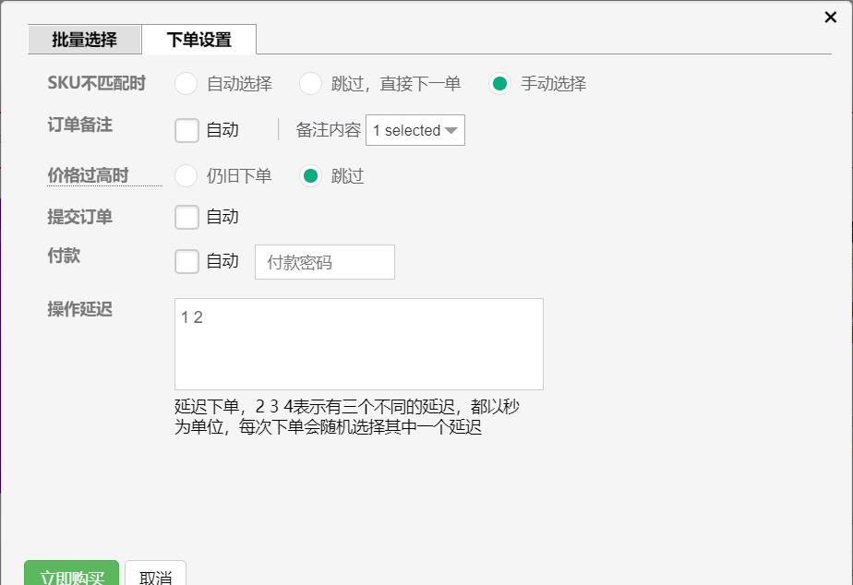The height and width of the screenshot is (585, 853).
Task: Choose the 跳过 option for 价格过高时
Action: (310, 175)
